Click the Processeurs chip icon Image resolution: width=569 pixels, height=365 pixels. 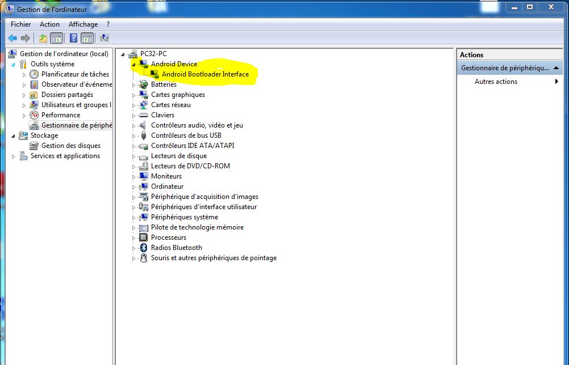(144, 237)
